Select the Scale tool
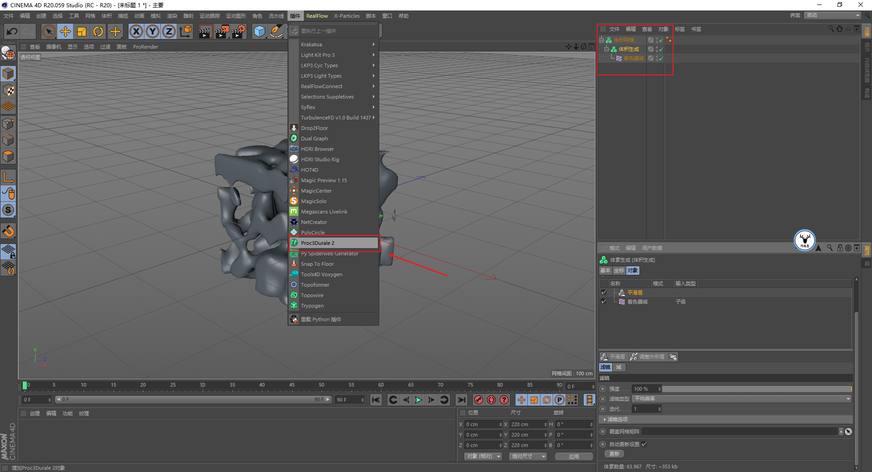Screen dimensions: 872x472 [82, 31]
